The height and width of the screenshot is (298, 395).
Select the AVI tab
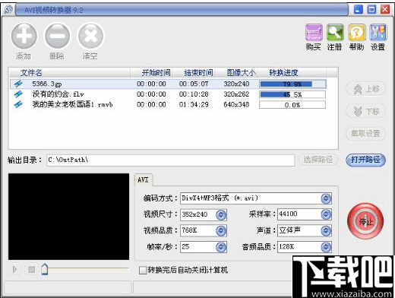click(x=143, y=179)
